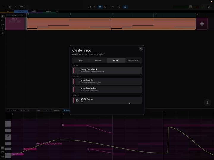Click the 120 tempo value
Viewport: 214px width, 160px height.
pos(112,7)
